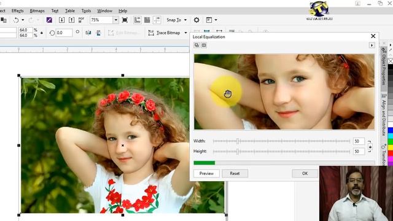Open the Tools menu

tap(86, 11)
